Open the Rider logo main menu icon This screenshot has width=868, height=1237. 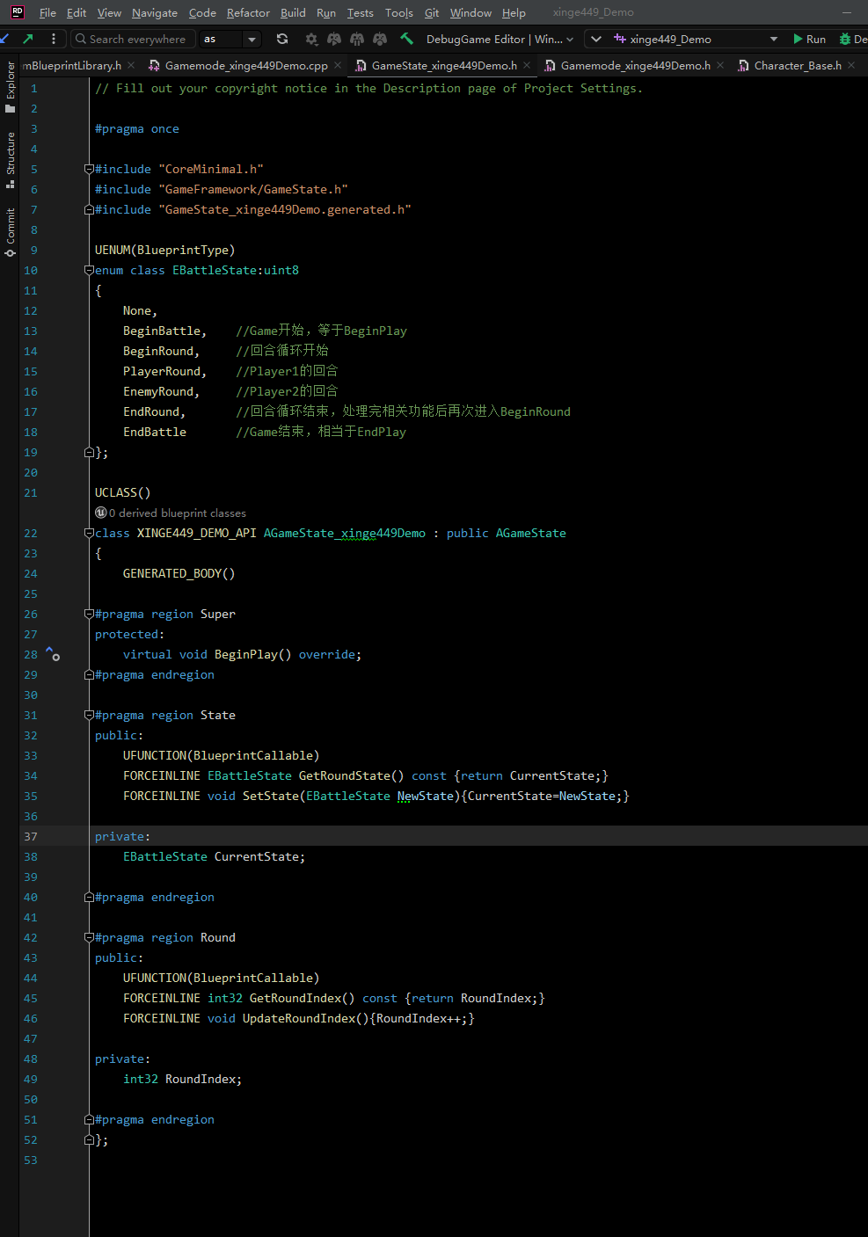point(17,12)
